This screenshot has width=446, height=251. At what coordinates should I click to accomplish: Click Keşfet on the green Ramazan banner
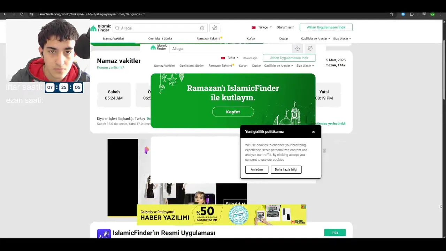point(233,112)
